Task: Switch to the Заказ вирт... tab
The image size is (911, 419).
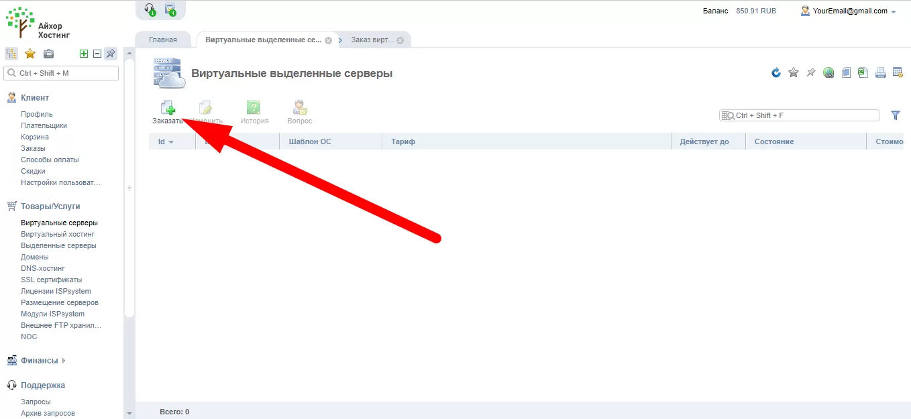Action: (x=372, y=40)
